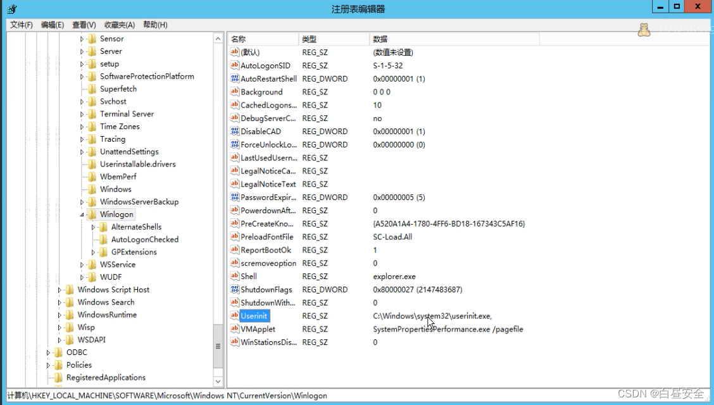Click the Registry Editor title bar icon
The image size is (714, 405).
[12, 9]
